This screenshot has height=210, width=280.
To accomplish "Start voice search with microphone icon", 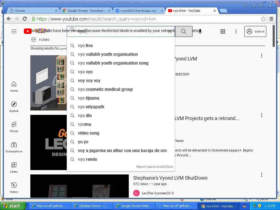I will tap(200, 31).
